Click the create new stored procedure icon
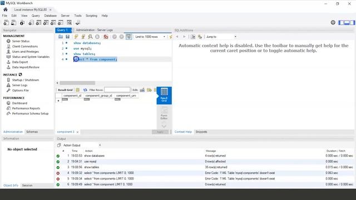 [x=53, y=22]
